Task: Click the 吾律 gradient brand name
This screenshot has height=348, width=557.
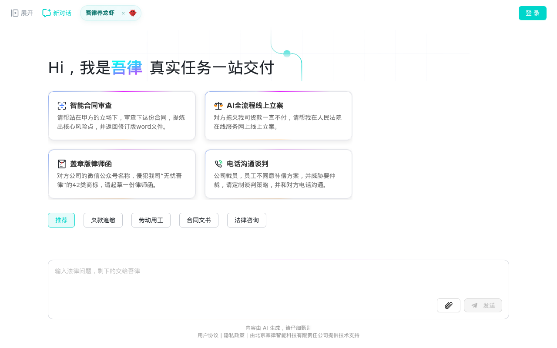Action: [x=127, y=68]
